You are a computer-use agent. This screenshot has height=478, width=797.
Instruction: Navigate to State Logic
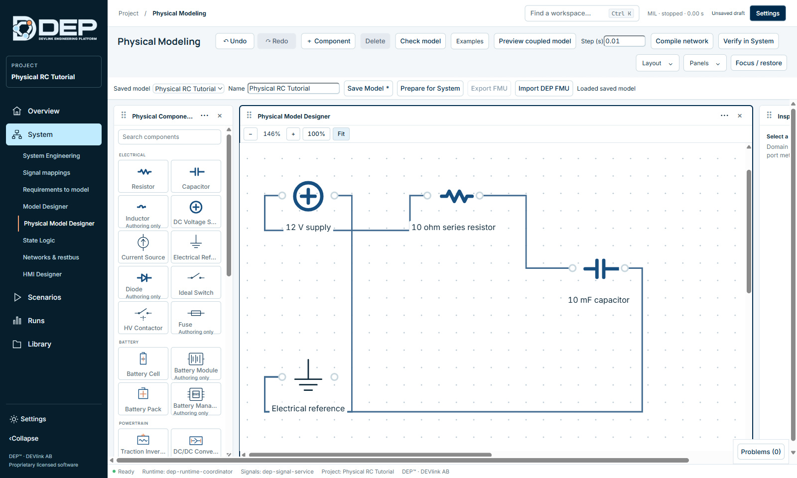click(39, 240)
